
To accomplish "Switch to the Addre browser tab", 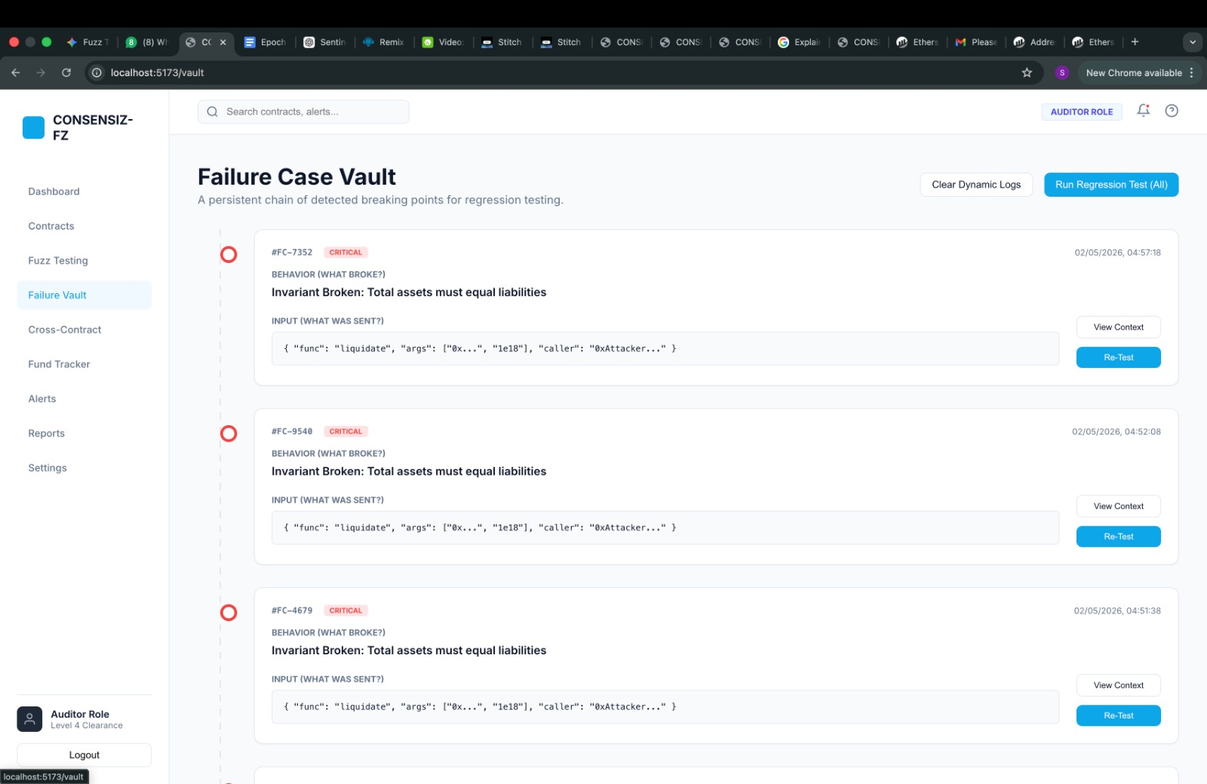I will point(1034,42).
